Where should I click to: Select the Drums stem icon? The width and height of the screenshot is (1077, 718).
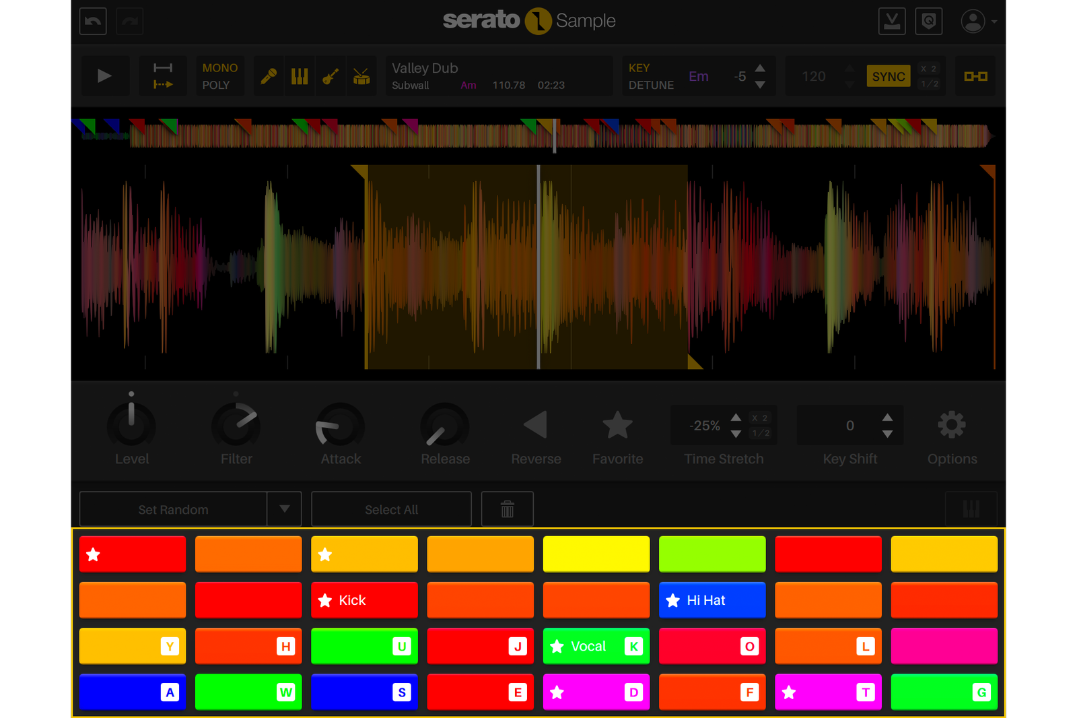point(361,75)
